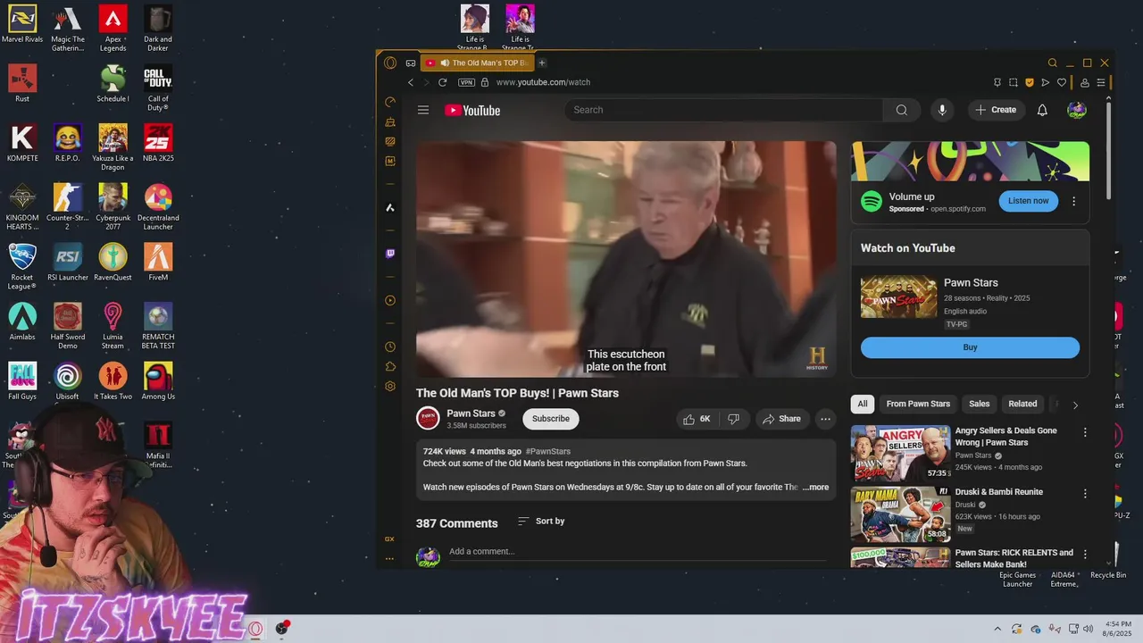Toggle the VPN badge in address bar
This screenshot has width=1143, height=643.
(x=466, y=82)
